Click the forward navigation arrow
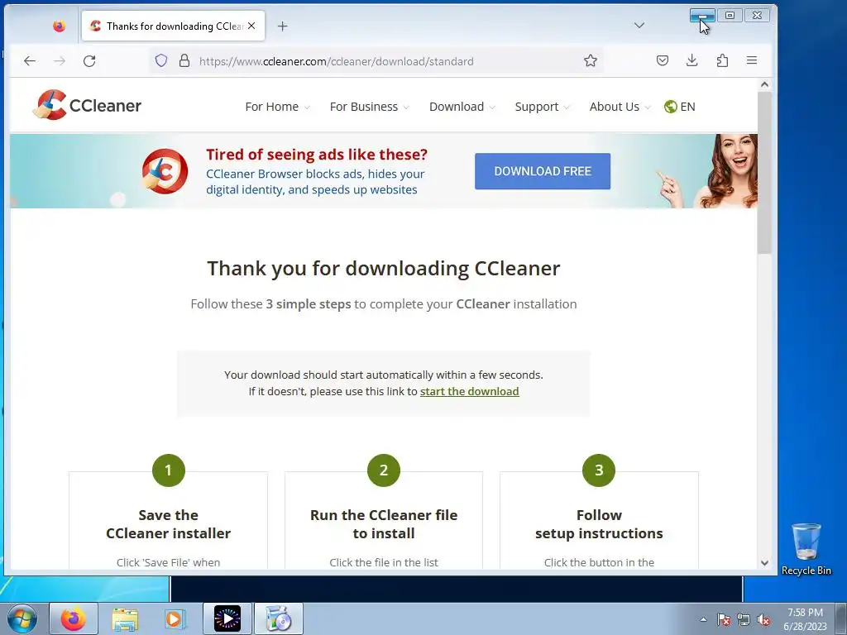 pos(60,61)
